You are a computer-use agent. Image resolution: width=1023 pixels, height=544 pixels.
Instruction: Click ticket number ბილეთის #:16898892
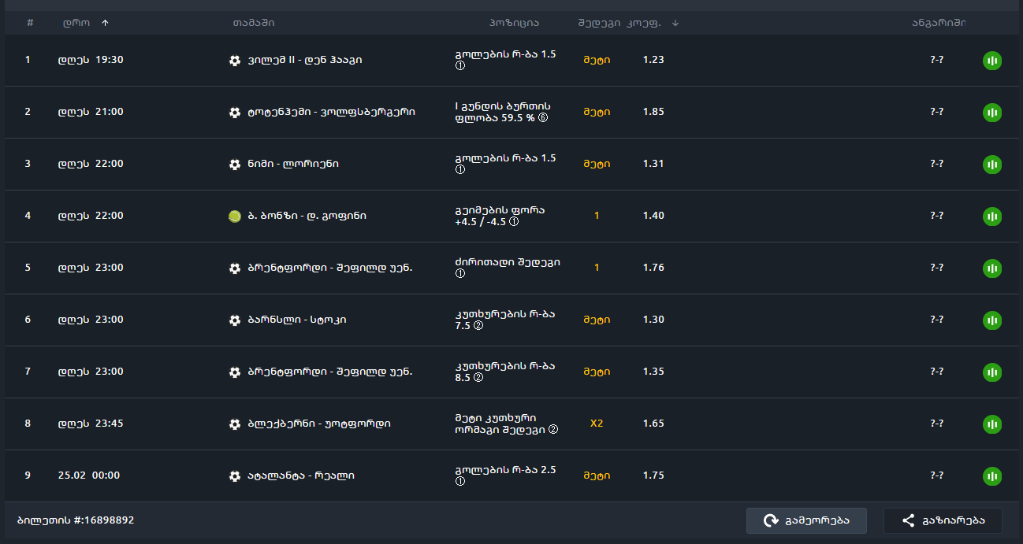[76, 520]
